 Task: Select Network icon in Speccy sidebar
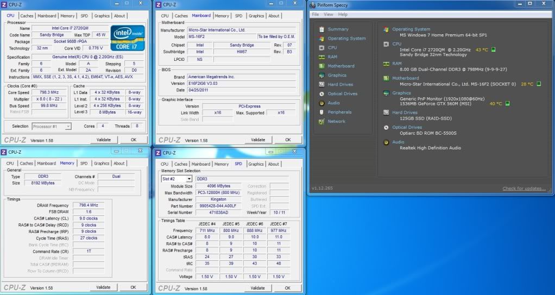(321, 122)
